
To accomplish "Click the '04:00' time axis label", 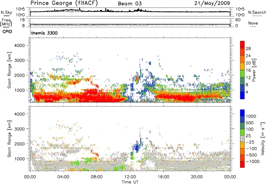I will click(x=64, y=177).
